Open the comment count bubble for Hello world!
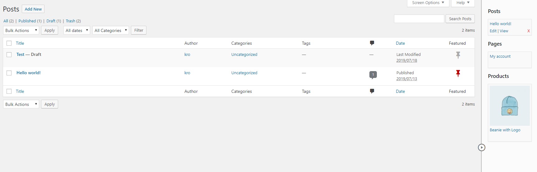 [373, 75]
